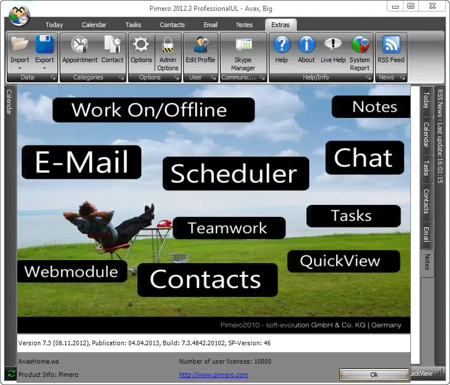
Task: Open Appointment categories
Action: click(80, 49)
